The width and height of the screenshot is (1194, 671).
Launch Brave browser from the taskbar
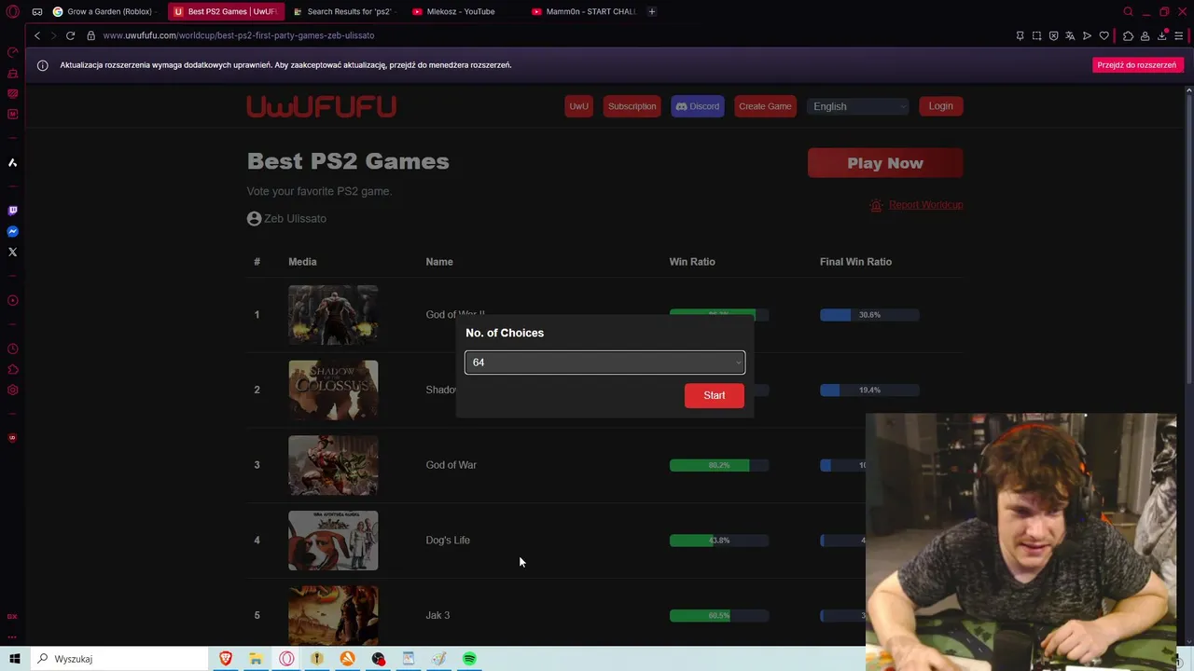coord(225,659)
